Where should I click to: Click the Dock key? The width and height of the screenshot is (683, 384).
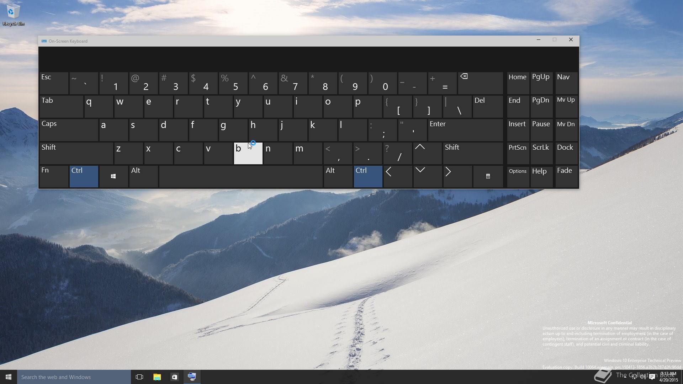pos(566,153)
